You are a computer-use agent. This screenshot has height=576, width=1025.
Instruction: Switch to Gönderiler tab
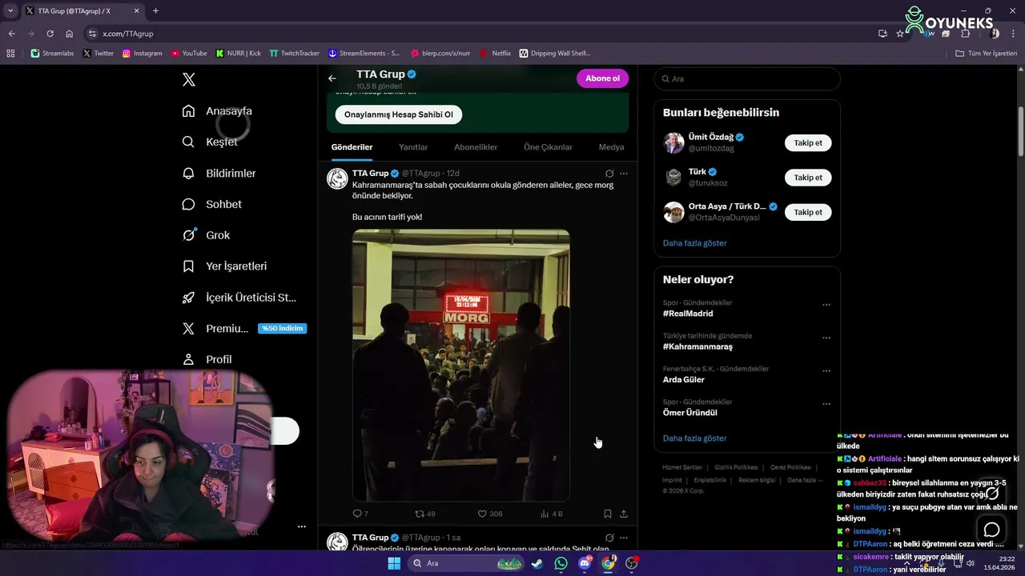coord(352,147)
